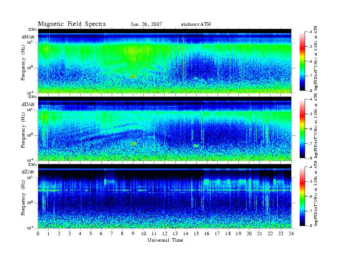Click the 32Hz tick label of dH/dt panel
This screenshot has height=268, width=347.
pyautogui.click(x=32, y=29)
